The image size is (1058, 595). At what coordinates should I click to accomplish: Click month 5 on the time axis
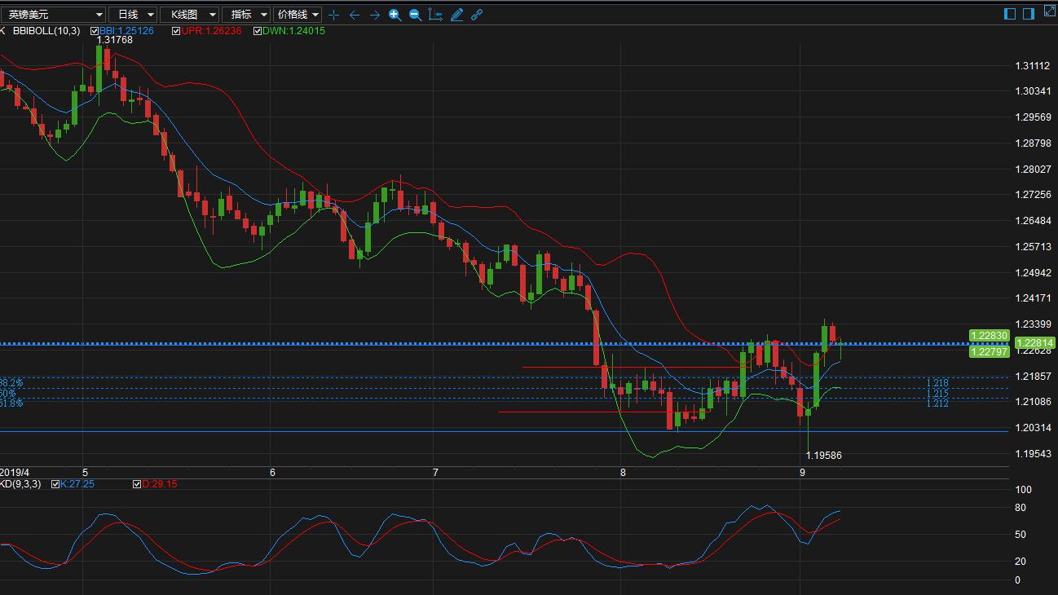(86, 473)
